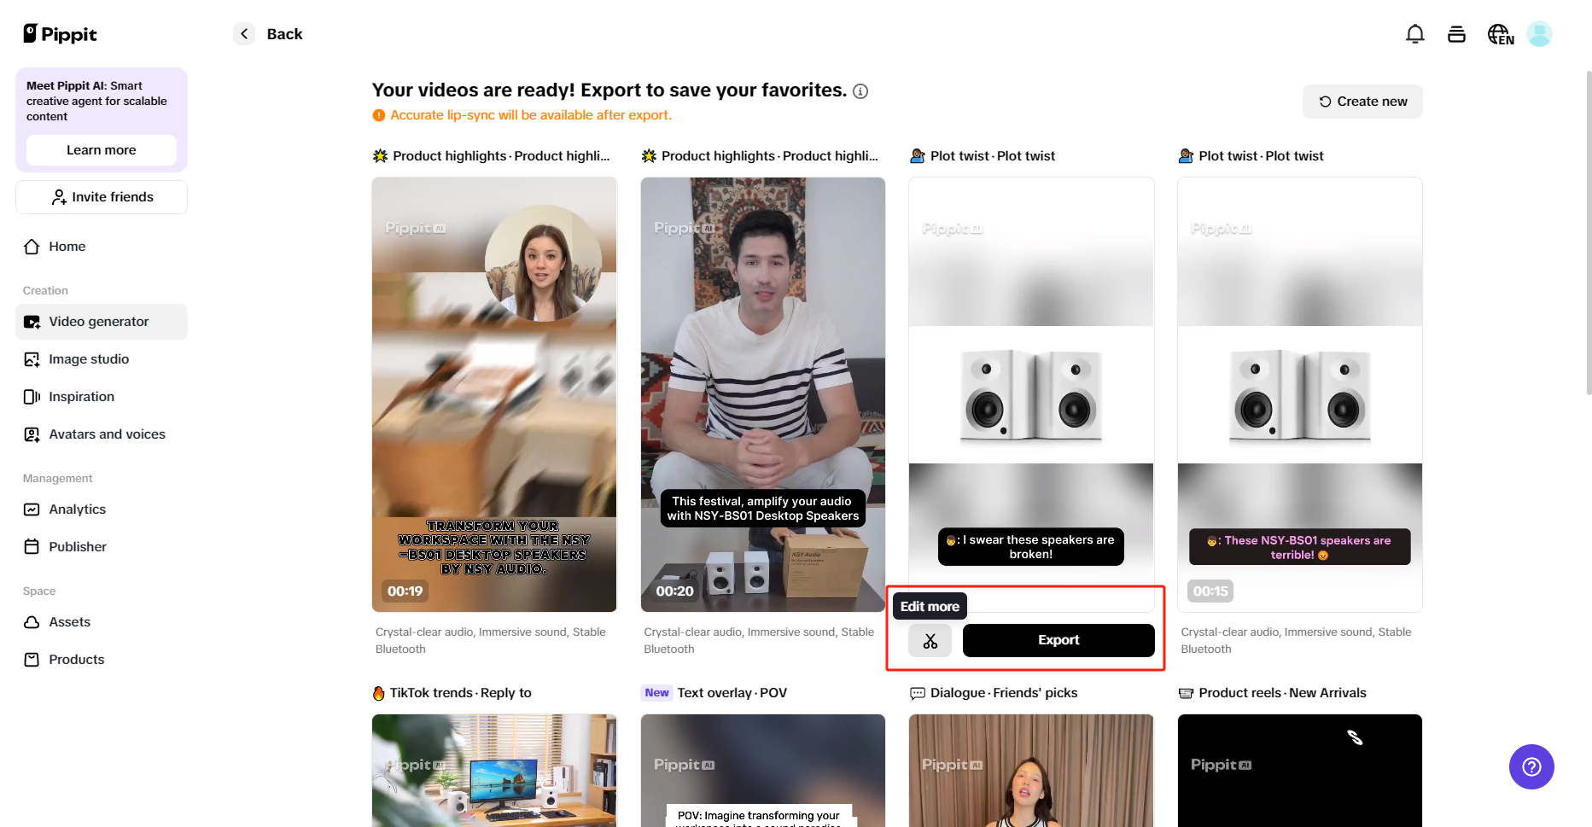Click the scissors Edit more icon
1592x827 pixels.
pos(930,641)
